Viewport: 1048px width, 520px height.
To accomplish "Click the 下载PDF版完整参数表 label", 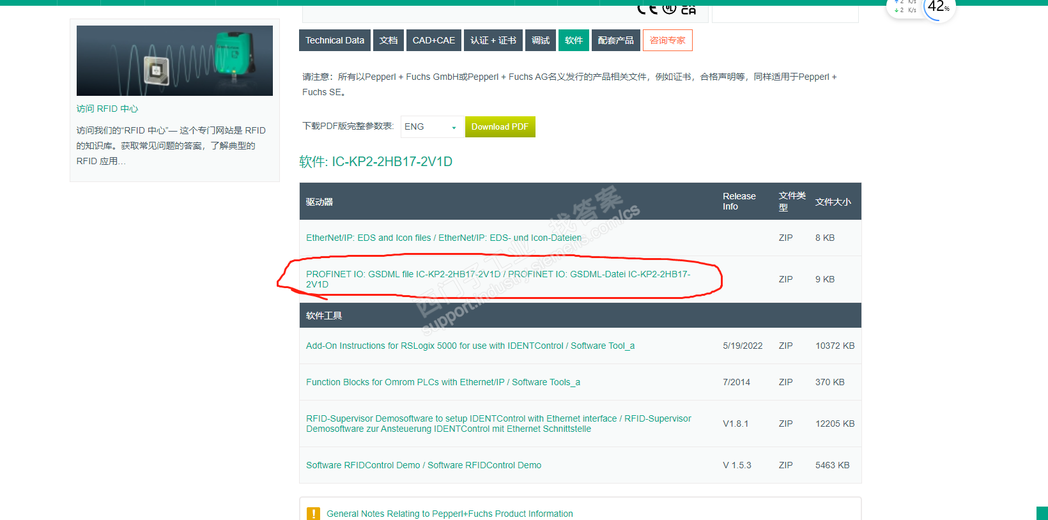I will point(348,126).
